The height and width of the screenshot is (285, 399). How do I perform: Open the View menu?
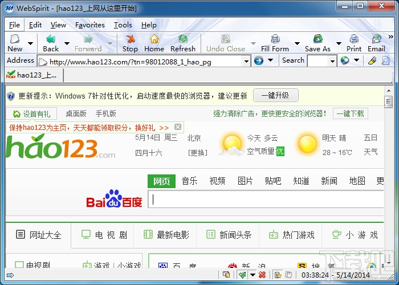point(58,25)
